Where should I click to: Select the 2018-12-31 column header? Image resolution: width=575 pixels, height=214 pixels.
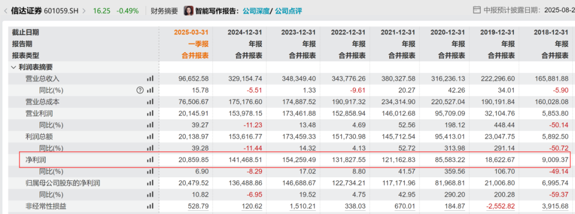pyautogui.click(x=552, y=32)
